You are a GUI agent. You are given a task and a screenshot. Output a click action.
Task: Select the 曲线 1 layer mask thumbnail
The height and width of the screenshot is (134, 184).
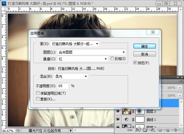pos(140,120)
